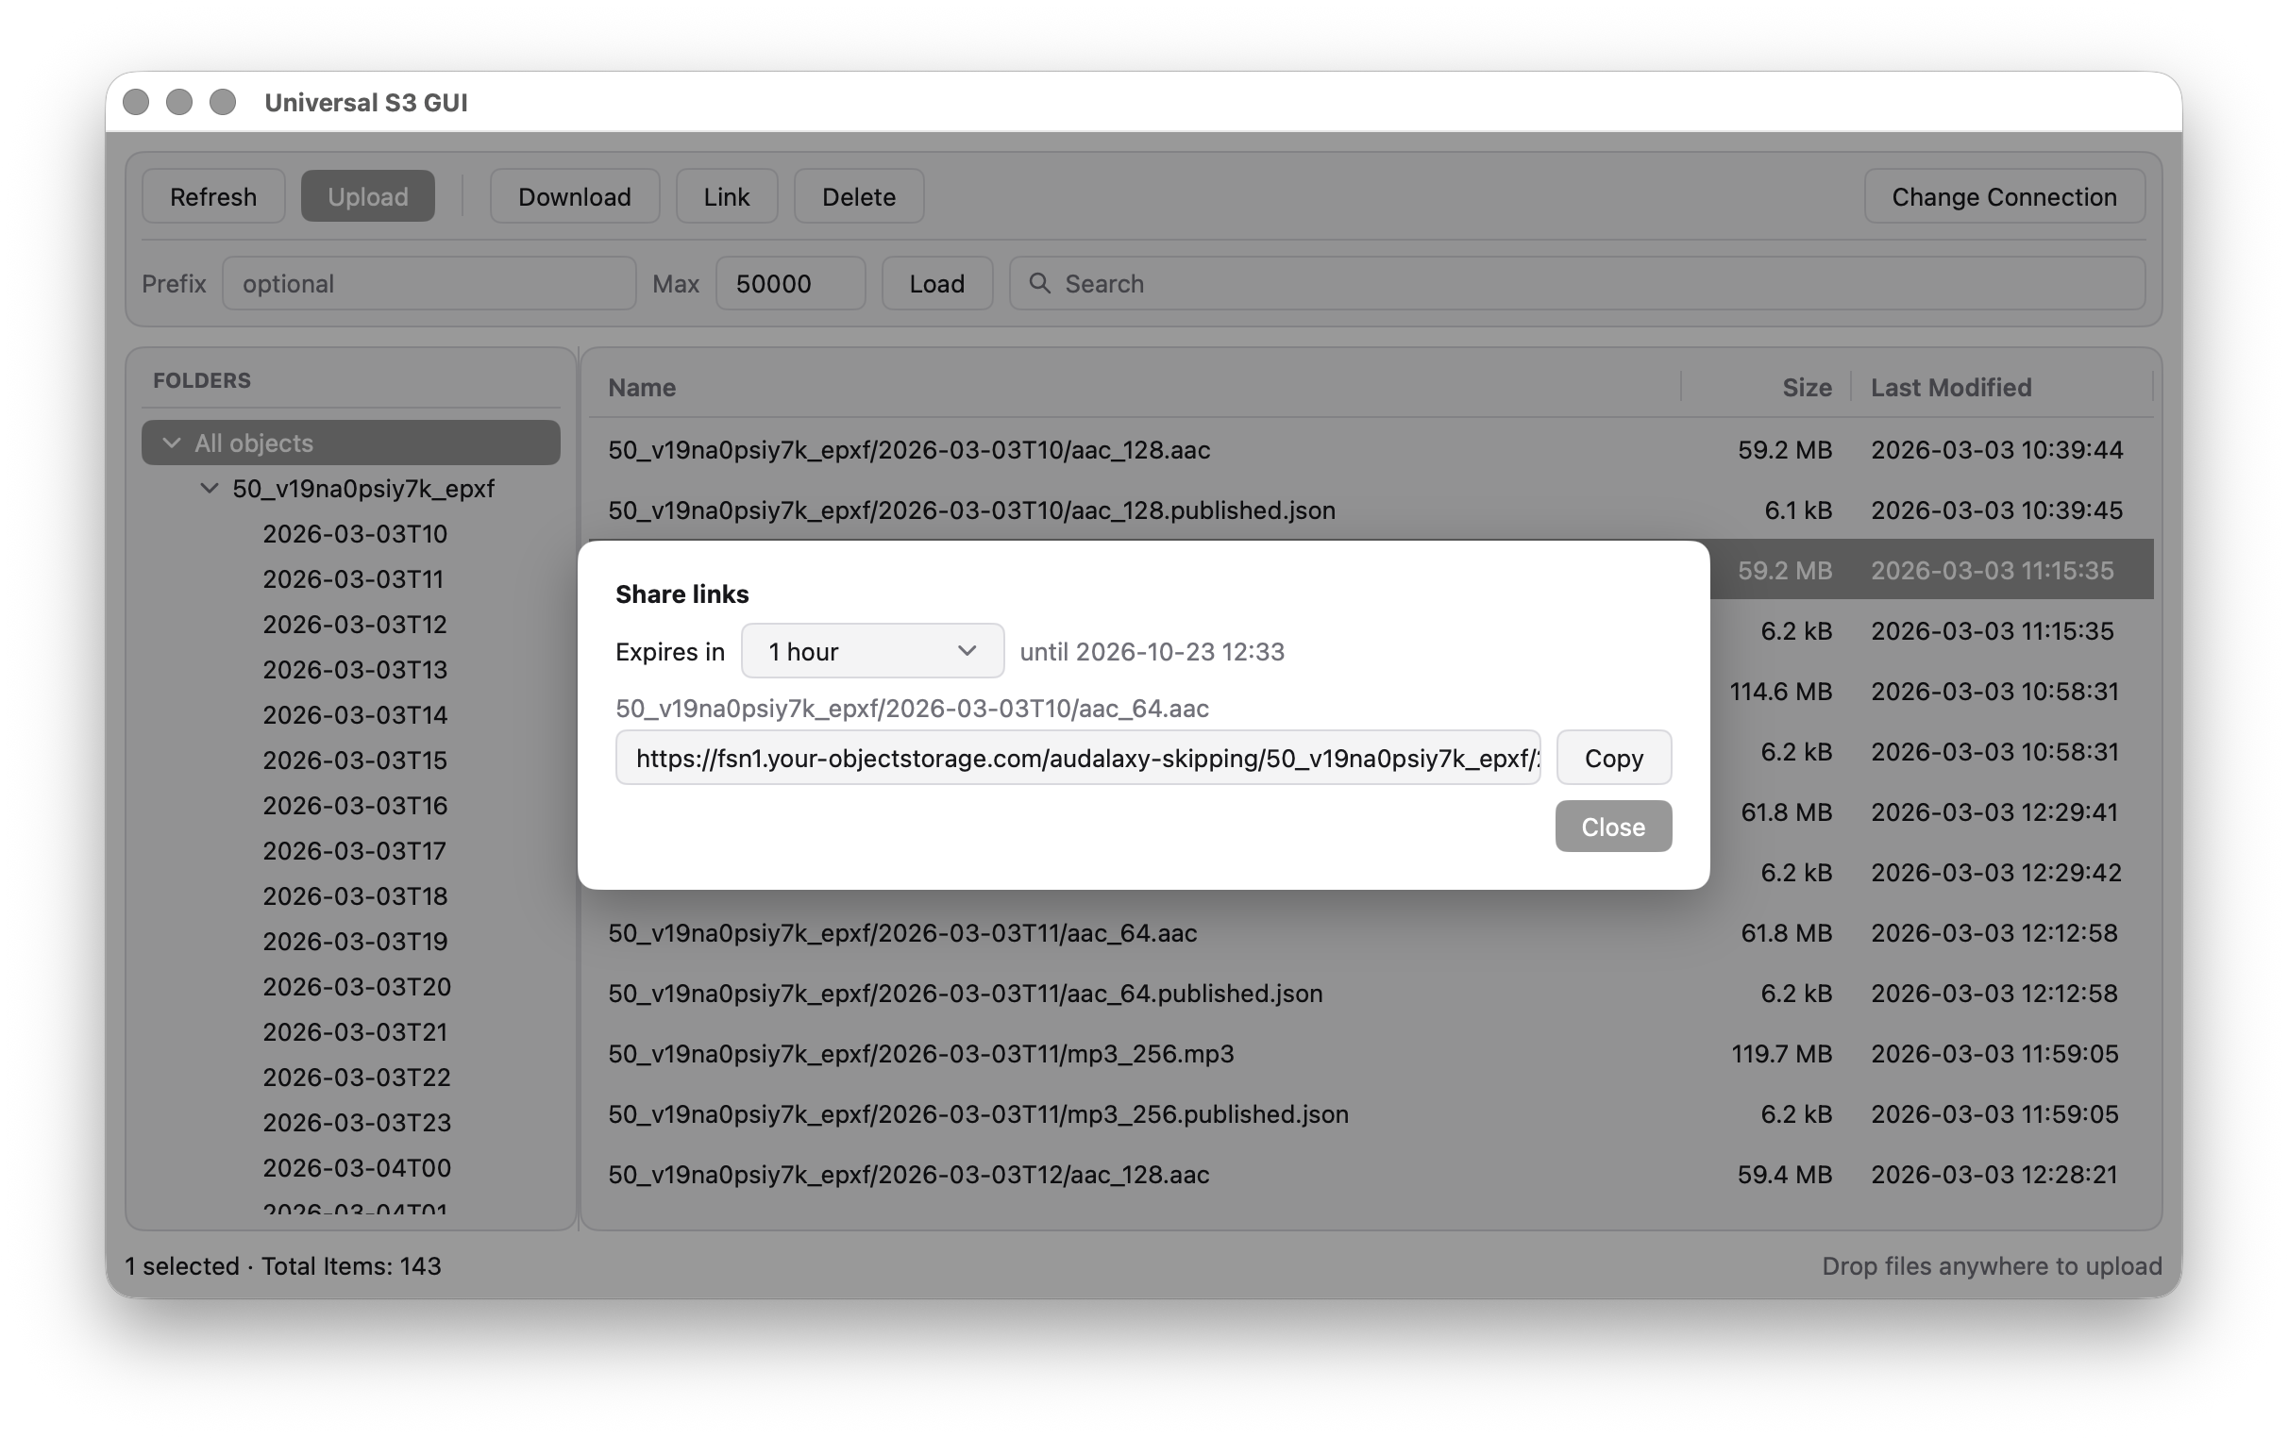Open the Expires in dropdown
2288x1438 pixels.
872,652
